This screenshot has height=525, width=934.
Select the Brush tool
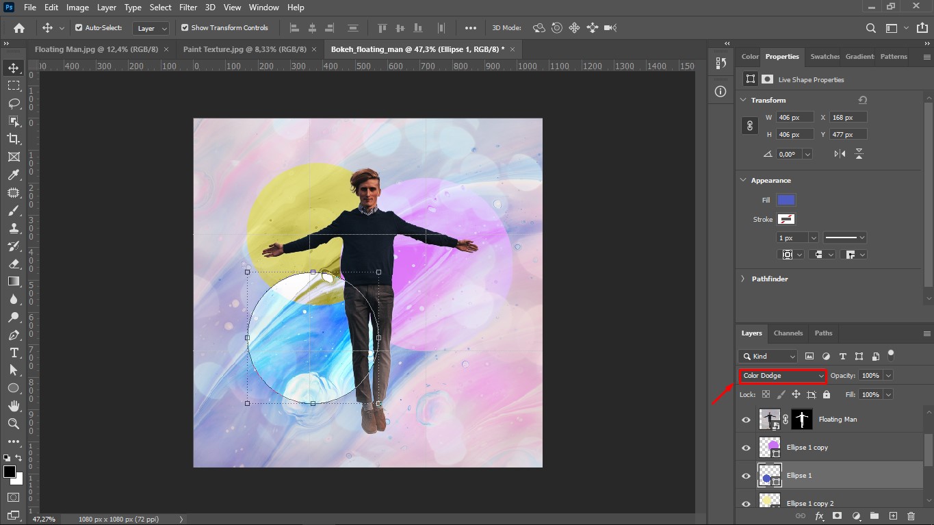click(x=14, y=211)
